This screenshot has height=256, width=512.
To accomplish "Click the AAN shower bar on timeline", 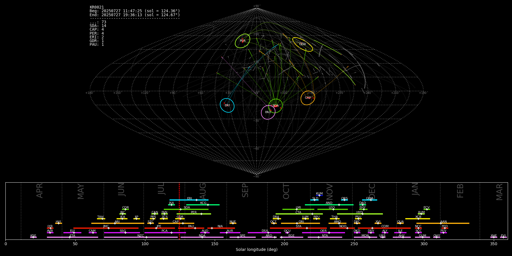I will click(443, 223).
